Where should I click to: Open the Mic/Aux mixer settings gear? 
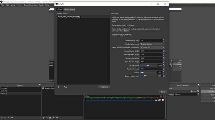[163, 100]
